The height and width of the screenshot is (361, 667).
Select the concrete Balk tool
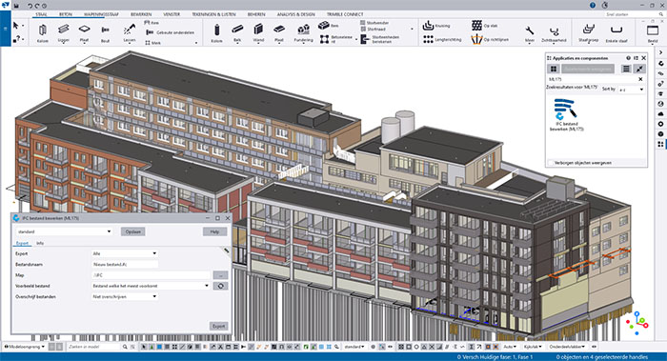pos(237,33)
